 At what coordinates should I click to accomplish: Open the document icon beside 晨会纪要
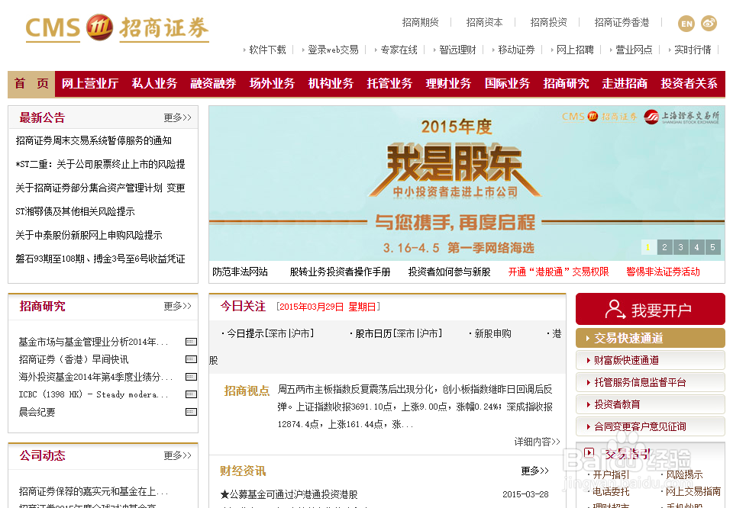click(x=191, y=412)
